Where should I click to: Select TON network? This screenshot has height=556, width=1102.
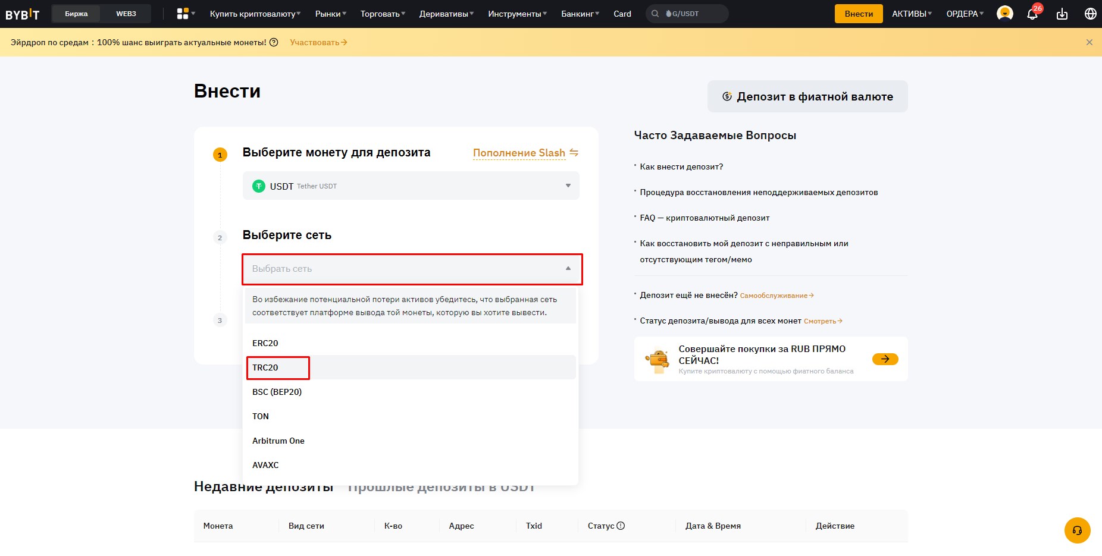coord(411,416)
